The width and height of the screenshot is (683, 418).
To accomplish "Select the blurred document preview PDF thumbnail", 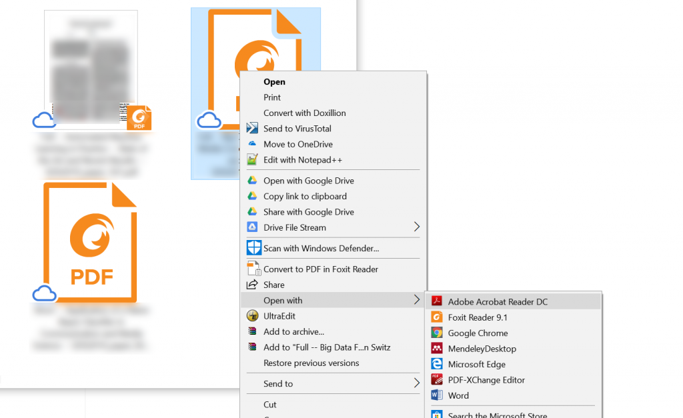I will click(91, 70).
